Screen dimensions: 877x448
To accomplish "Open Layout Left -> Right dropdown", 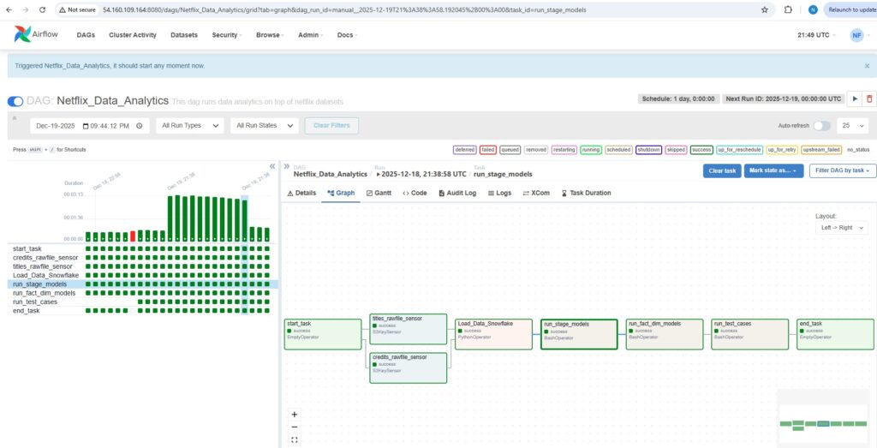I will [x=841, y=228].
